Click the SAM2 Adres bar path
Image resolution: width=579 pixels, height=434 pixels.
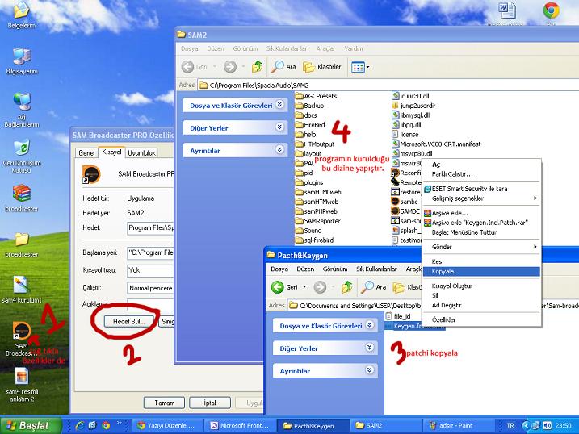(x=388, y=86)
